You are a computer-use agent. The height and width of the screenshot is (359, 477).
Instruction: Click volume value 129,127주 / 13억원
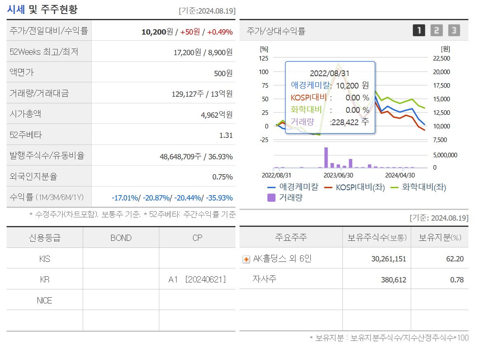(x=202, y=94)
